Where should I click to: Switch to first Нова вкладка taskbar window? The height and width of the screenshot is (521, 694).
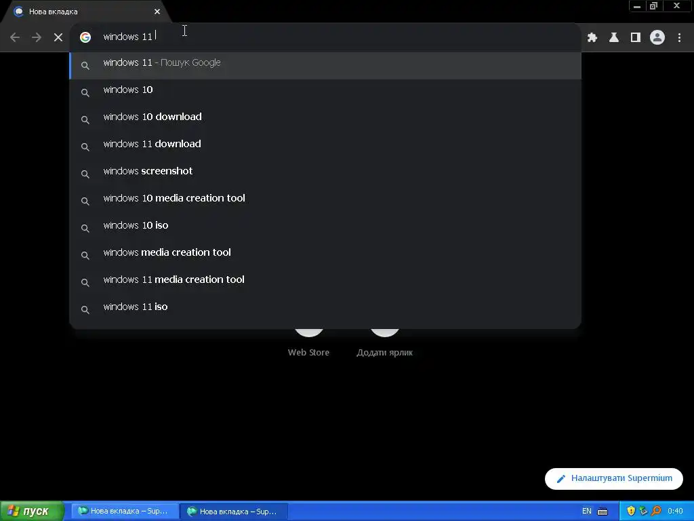125,511
